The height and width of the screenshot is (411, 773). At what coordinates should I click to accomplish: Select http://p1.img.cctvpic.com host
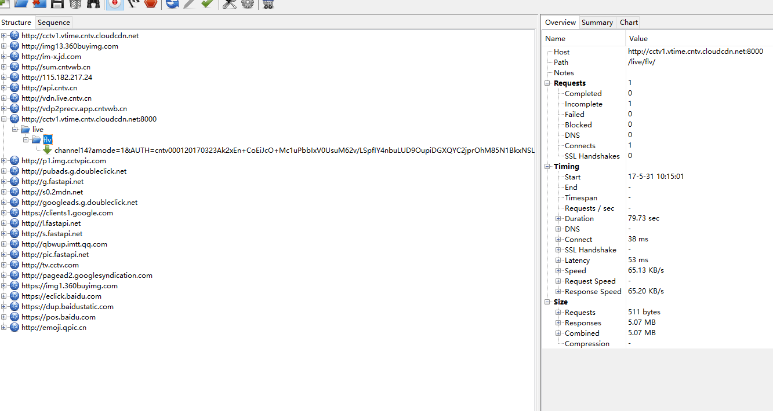point(64,161)
